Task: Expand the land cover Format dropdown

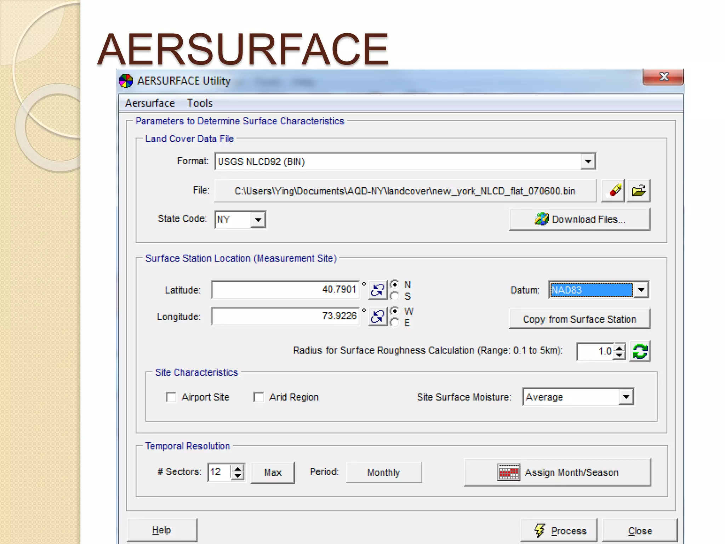Action: (x=588, y=161)
